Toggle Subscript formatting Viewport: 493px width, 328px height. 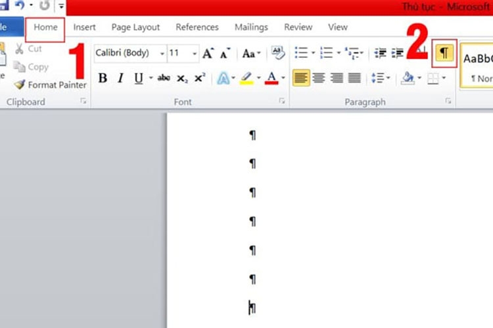[x=182, y=79]
